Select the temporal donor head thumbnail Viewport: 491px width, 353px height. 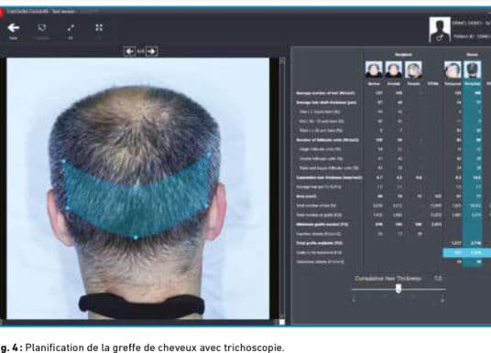point(453,70)
